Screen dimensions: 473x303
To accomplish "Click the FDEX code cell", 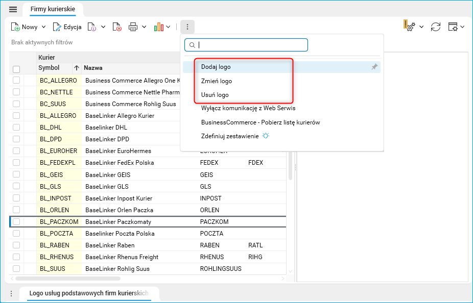I will 256,163.
